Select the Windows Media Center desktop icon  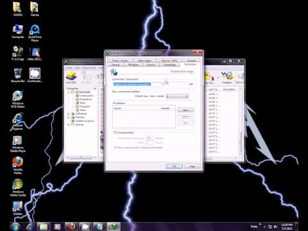tap(18, 187)
